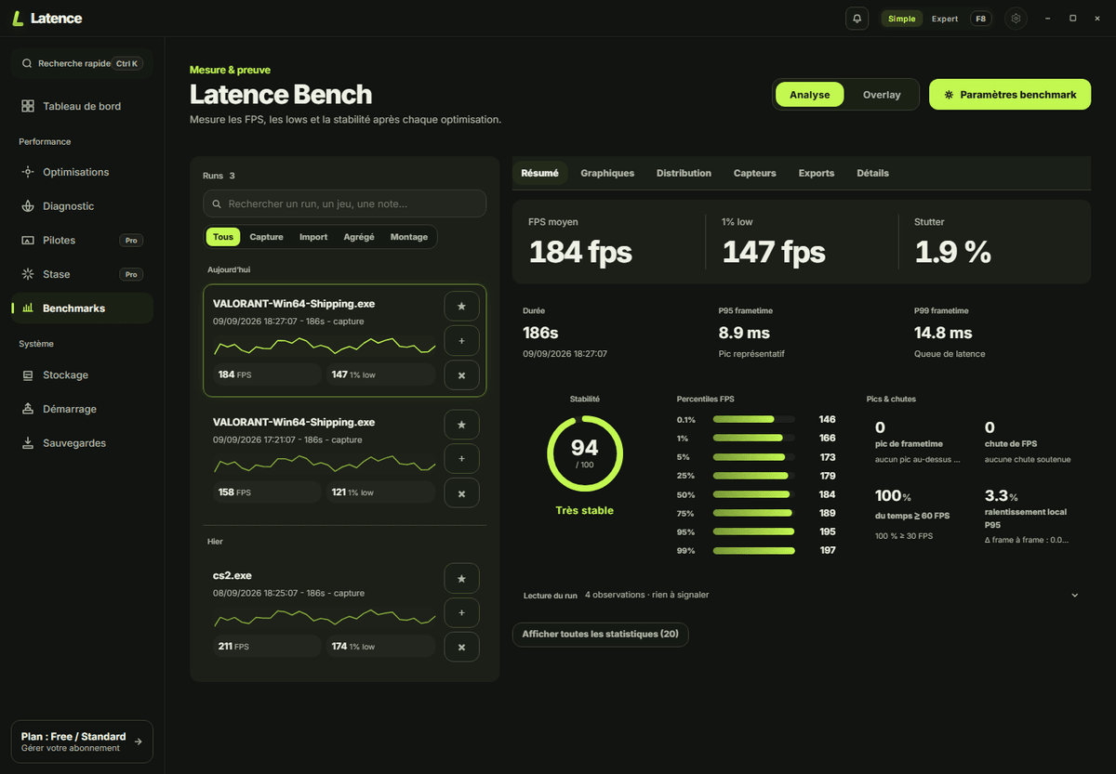
Task: Click the 0.1% percentile bar
Action: click(754, 419)
